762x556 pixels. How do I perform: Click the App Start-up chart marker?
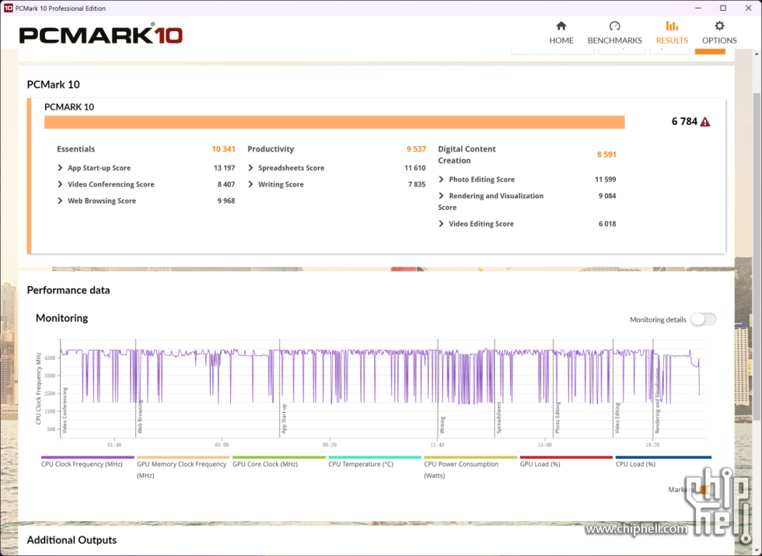(x=284, y=418)
